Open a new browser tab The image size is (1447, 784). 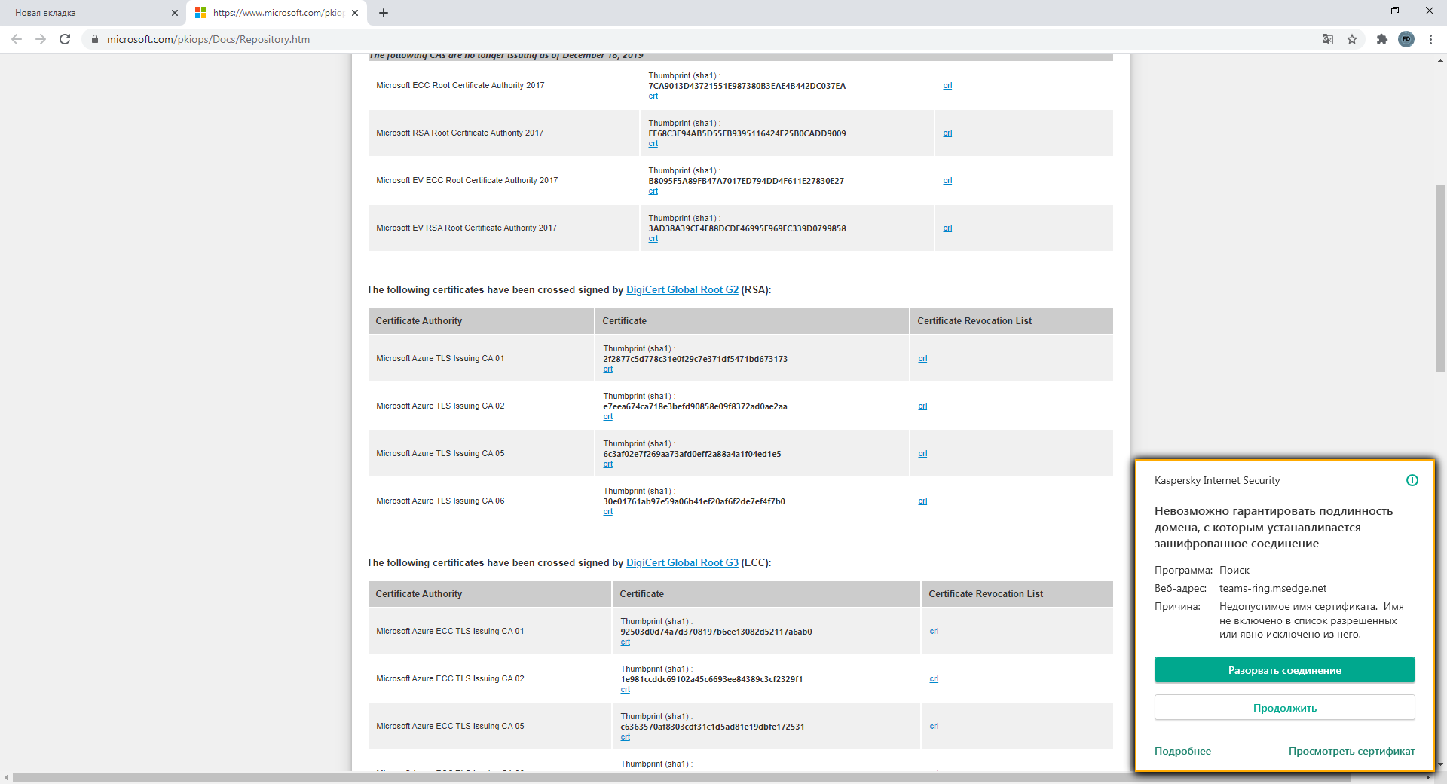pyautogui.click(x=384, y=13)
